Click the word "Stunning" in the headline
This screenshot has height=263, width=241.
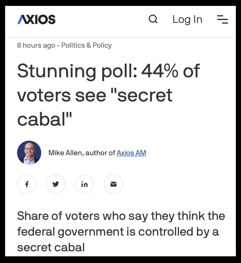pyautogui.click(x=57, y=71)
